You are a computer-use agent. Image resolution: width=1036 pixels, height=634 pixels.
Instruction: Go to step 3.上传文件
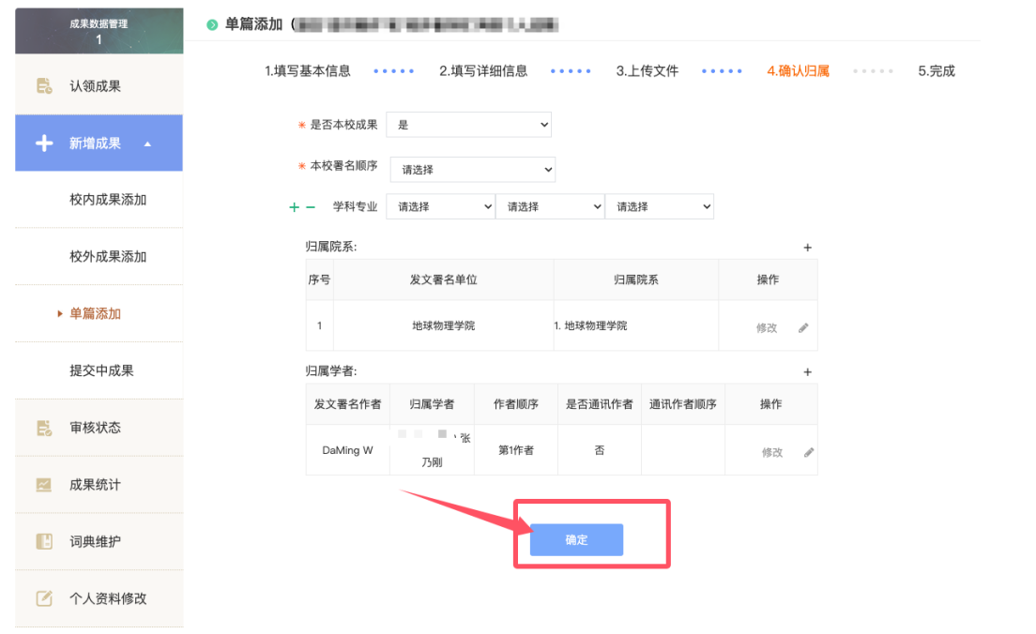(647, 70)
